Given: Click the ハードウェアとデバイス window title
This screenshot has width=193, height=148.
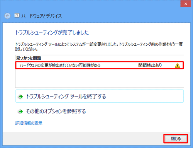Looking at the screenshot, I should click(x=42, y=16).
